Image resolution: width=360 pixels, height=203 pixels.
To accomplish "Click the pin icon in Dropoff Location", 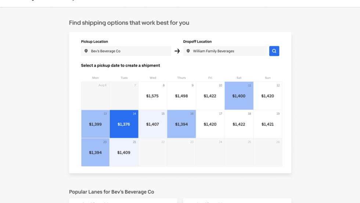I will pyautogui.click(x=188, y=51).
